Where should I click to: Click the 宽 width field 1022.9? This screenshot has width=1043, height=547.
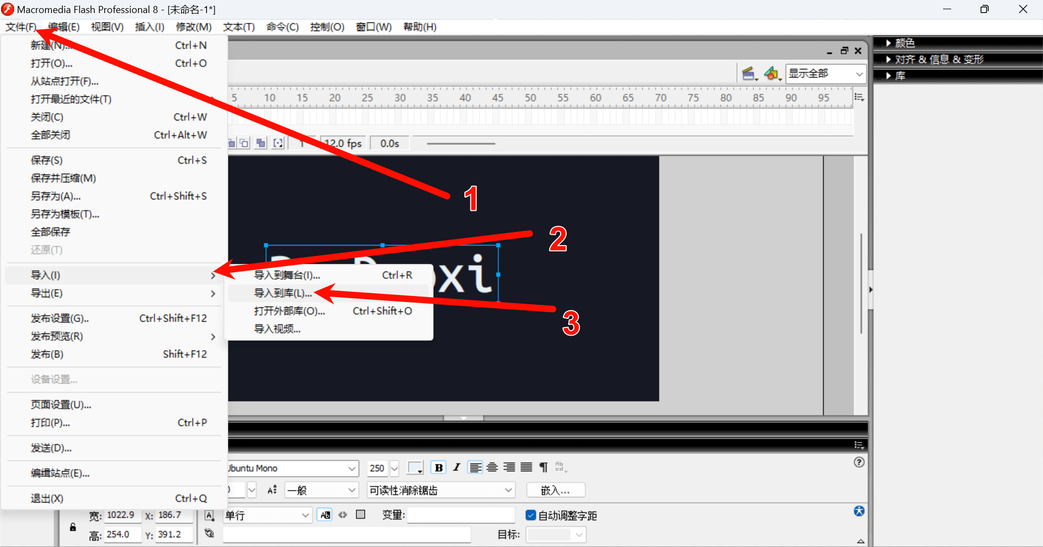coord(122,515)
